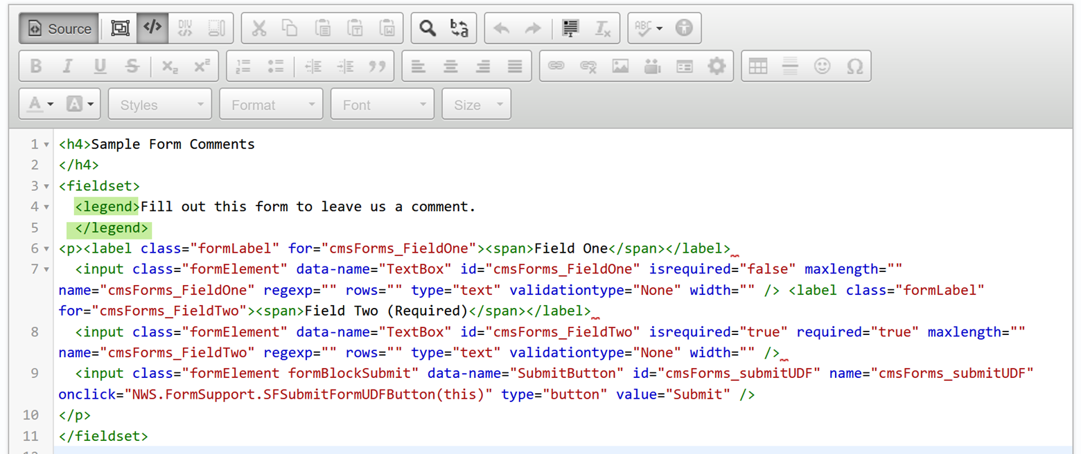Click the Insert Image icon
Image resolution: width=1081 pixels, height=454 pixels.
(x=620, y=66)
